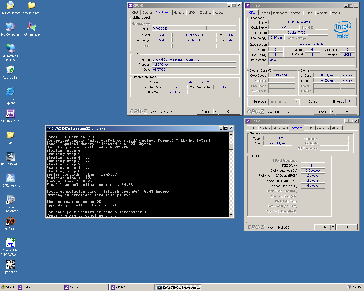The image size is (364, 291).
Task: Open Graphics tab in Memory window
Action: (x=323, y=128)
